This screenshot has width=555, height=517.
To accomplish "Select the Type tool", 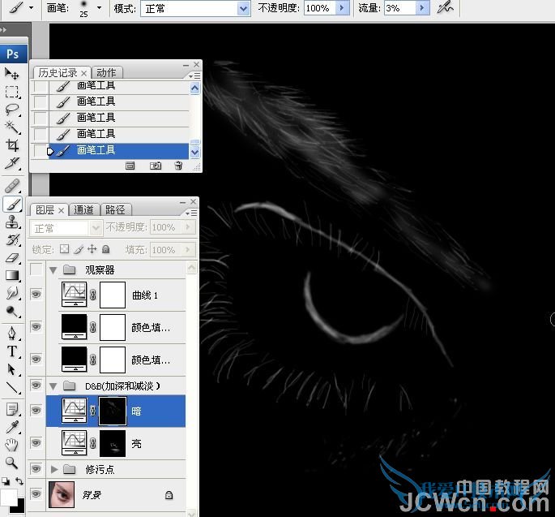I will point(11,351).
